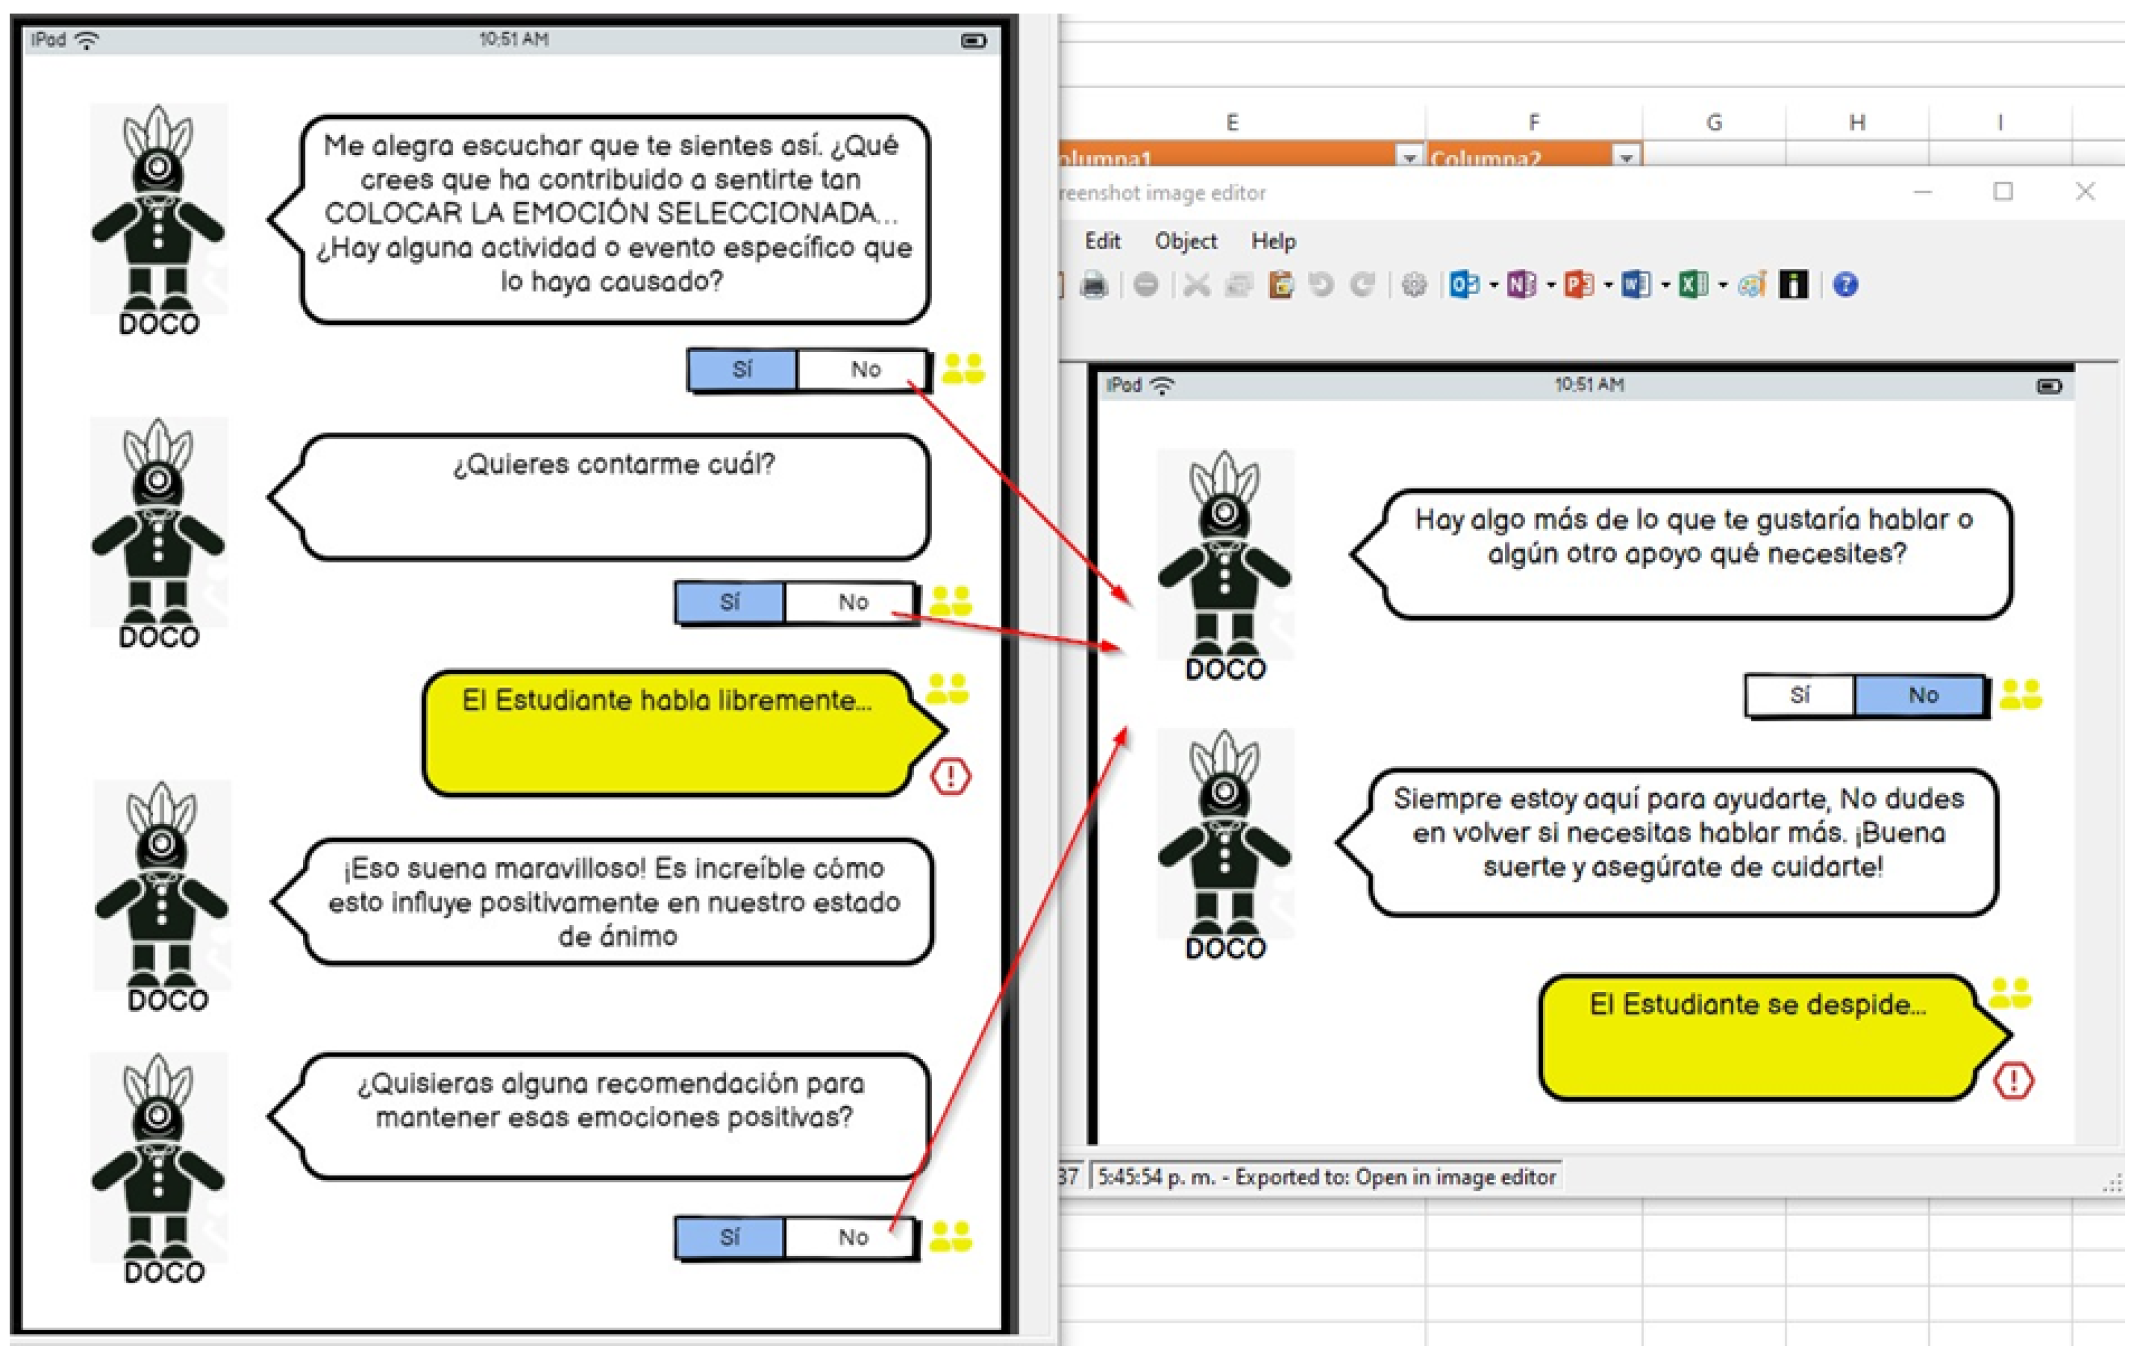
Task: Select Excel column G header
Action: pyautogui.click(x=1714, y=123)
